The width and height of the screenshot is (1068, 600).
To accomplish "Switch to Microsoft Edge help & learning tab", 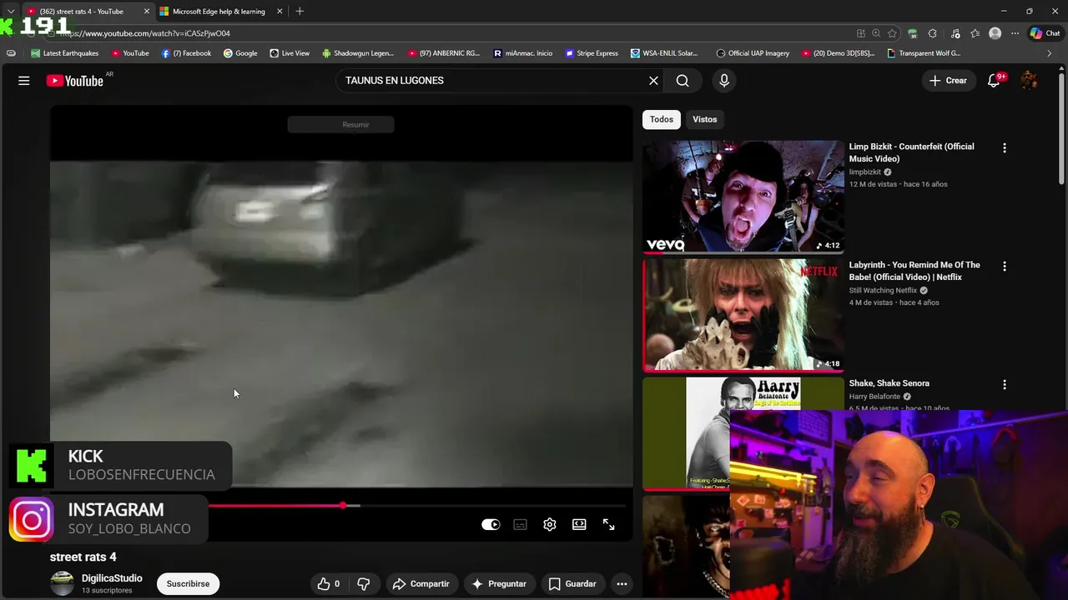I will click(x=219, y=12).
